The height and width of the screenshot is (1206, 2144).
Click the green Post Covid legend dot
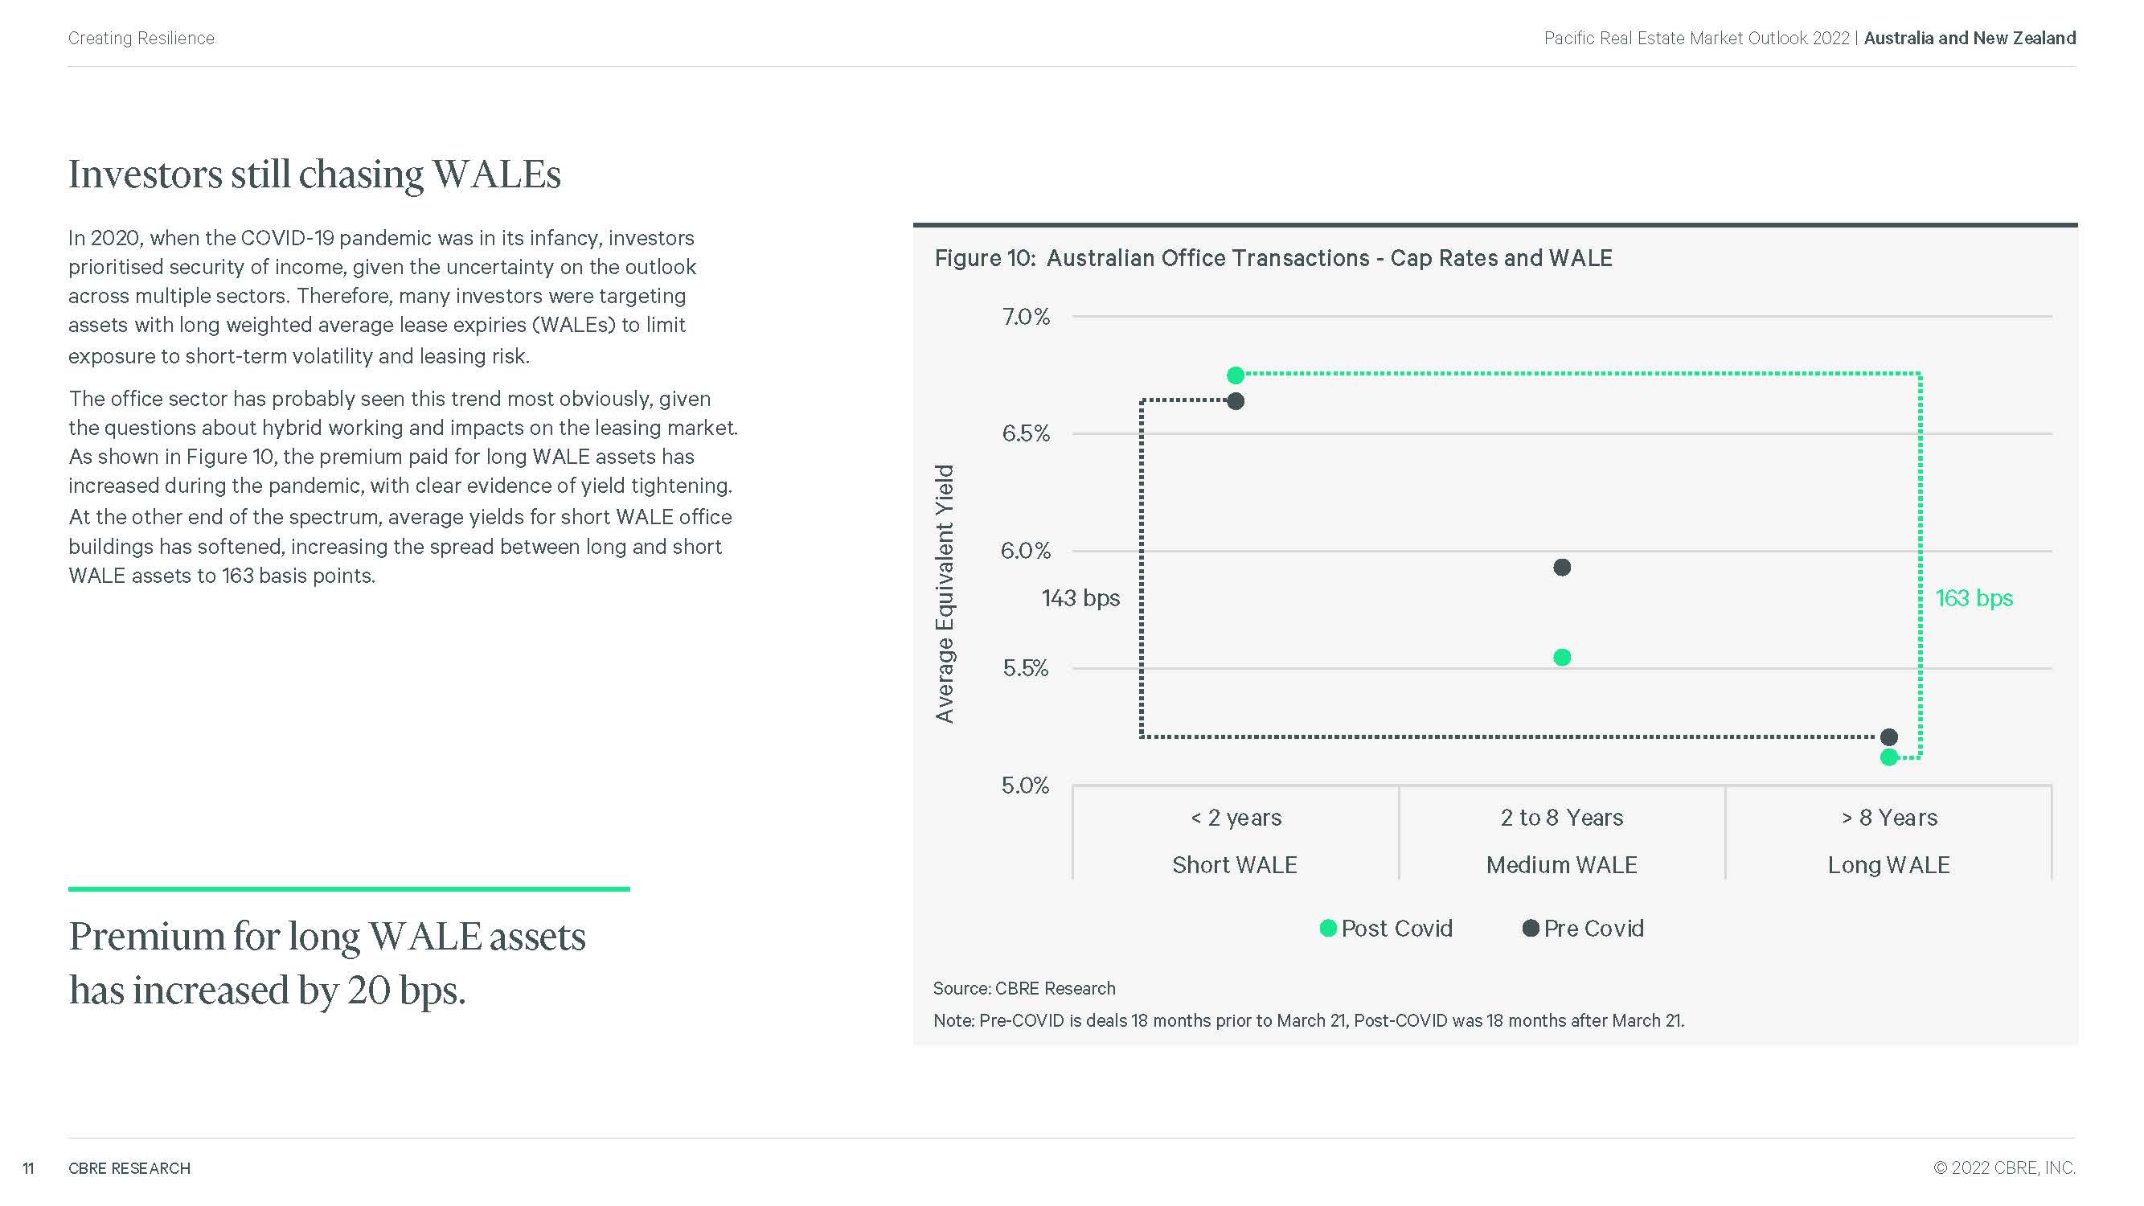pyautogui.click(x=1328, y=928)
